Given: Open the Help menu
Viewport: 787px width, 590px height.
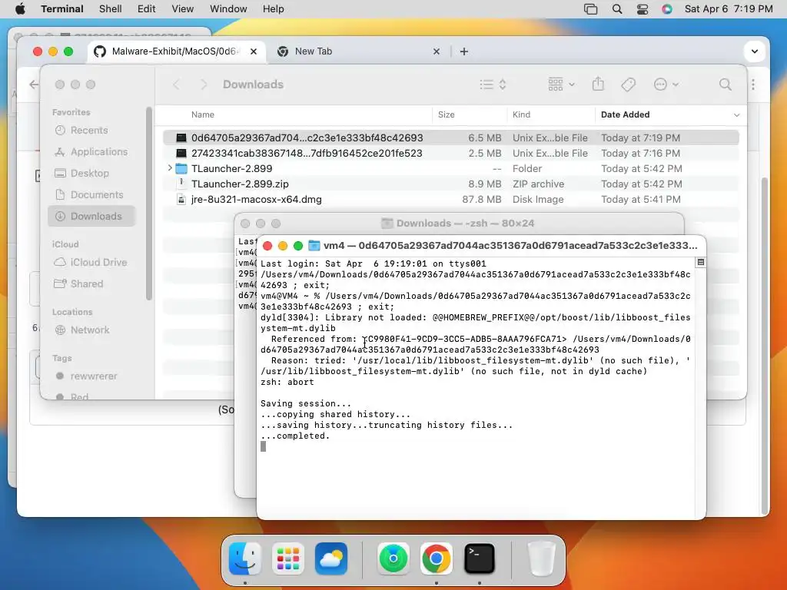Looking at the screenshot, I should pos(273,9).
